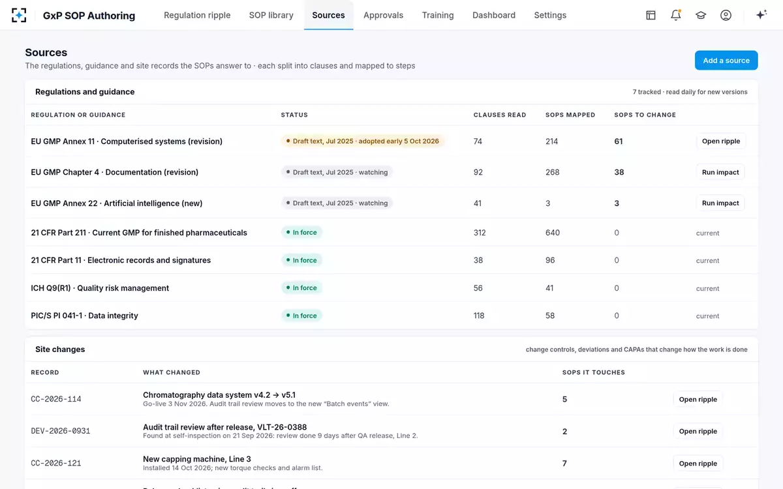This screenshot has width=783, height=489.
Task: Select EU GMP Annex 11 Computerised systems row
Action: point(391,141)
